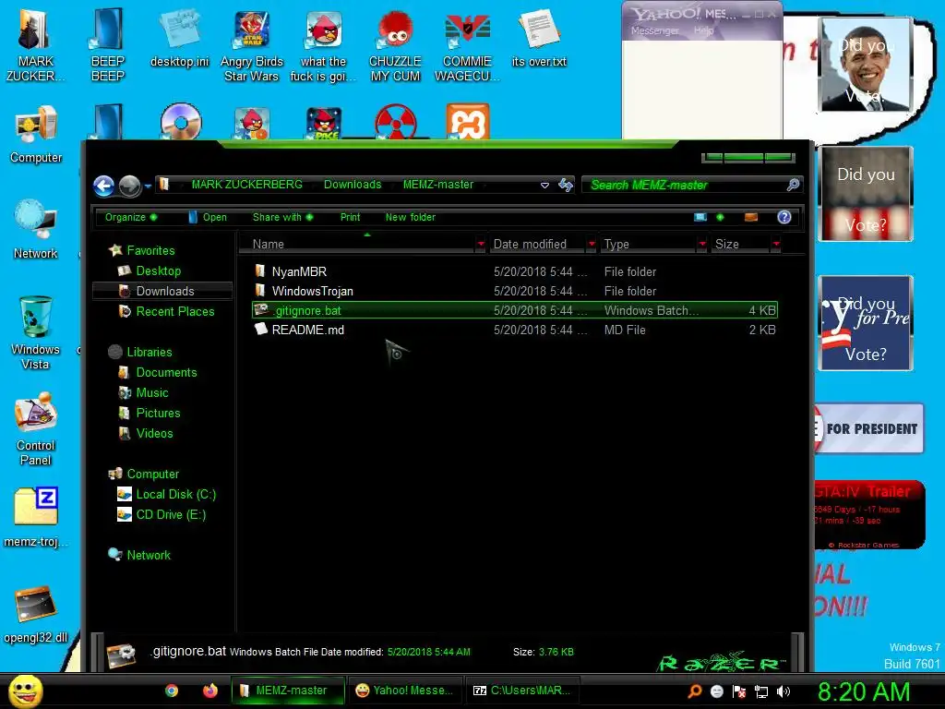Expand the address bar history dropdown
The width and height of the screenshot is (945, 709).
(544, 185)
